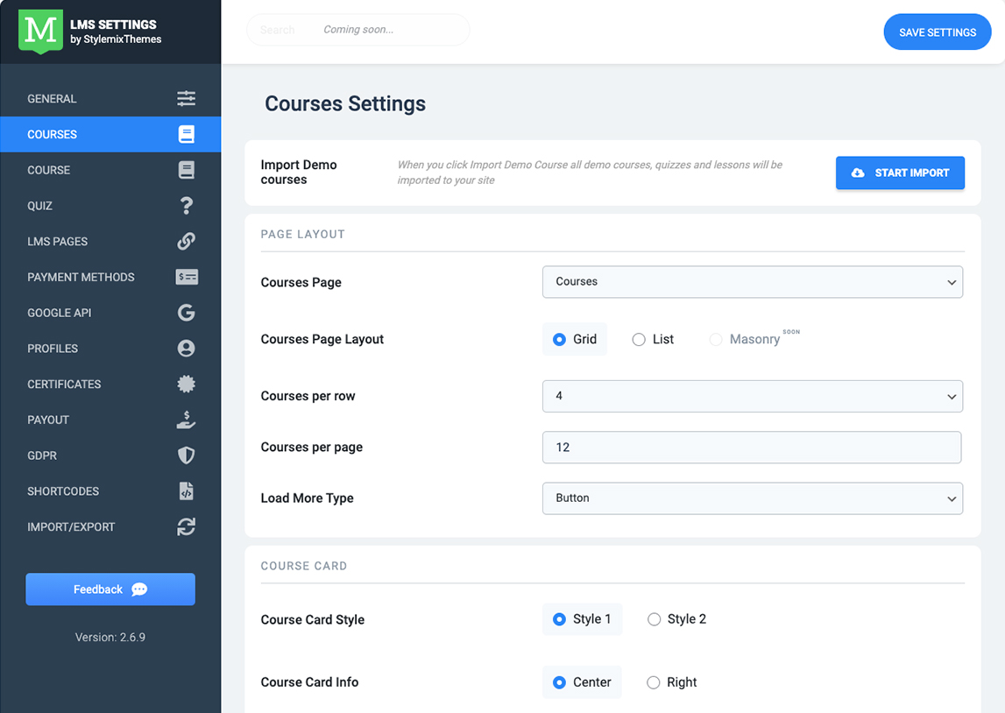Click the Certificates badge icon
This screenshot has width=1005, height=713.
(x=186, y=385)
